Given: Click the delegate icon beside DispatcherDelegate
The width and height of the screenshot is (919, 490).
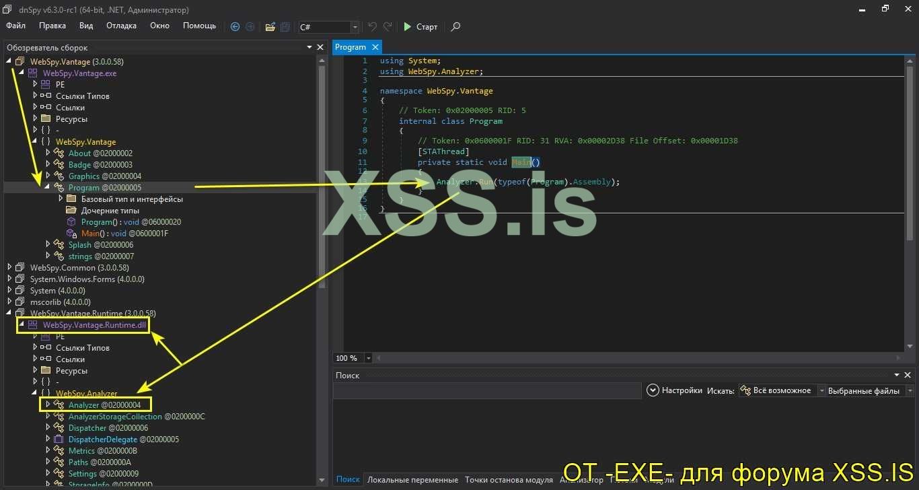Looking at the screenshot, I should pyautogui.click(x=59, y=440).
